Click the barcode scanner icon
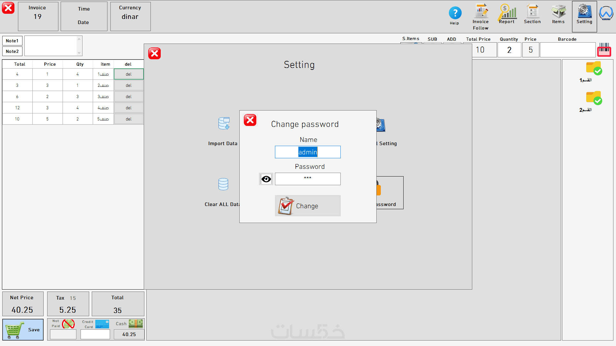The height and width of the screenshot is (346, 616). pyautogui.click(x=604, y=50)
